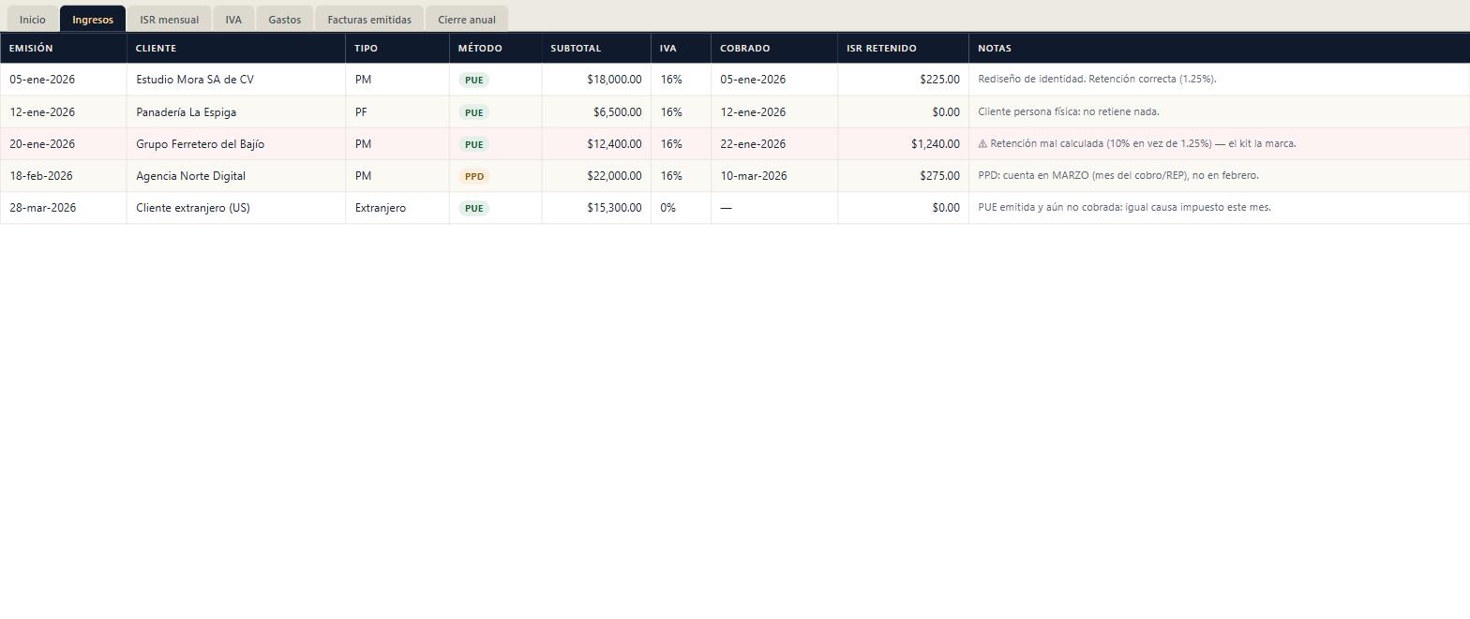Click the Extranjero tipo cell
This screenshot has height=619, width=1470.
click(397, 208)
